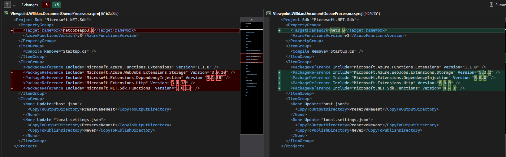The image size is (506, 157).
Task: Click Functions.Extensions 1.1.0 line in right pane
Action: pos(388,67)
